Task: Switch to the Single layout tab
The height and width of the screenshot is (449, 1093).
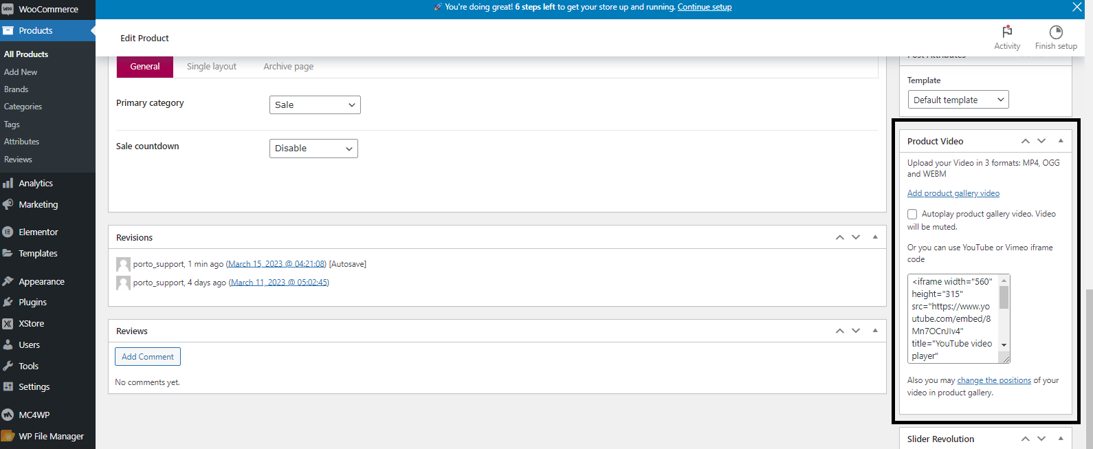Action: (x=212, y=67)
